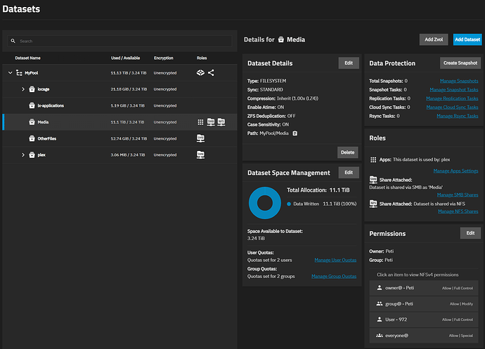Open Manage Replication Tasks link
The height and width of the screenshot is (349, 485).
pyautogui.click(x=452, y=98)
